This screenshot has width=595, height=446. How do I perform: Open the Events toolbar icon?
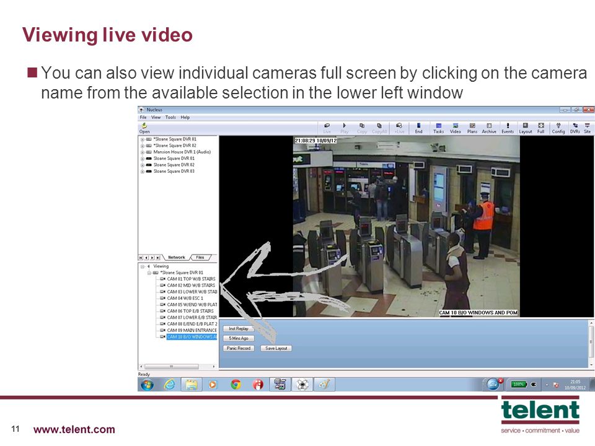(508, 128)
